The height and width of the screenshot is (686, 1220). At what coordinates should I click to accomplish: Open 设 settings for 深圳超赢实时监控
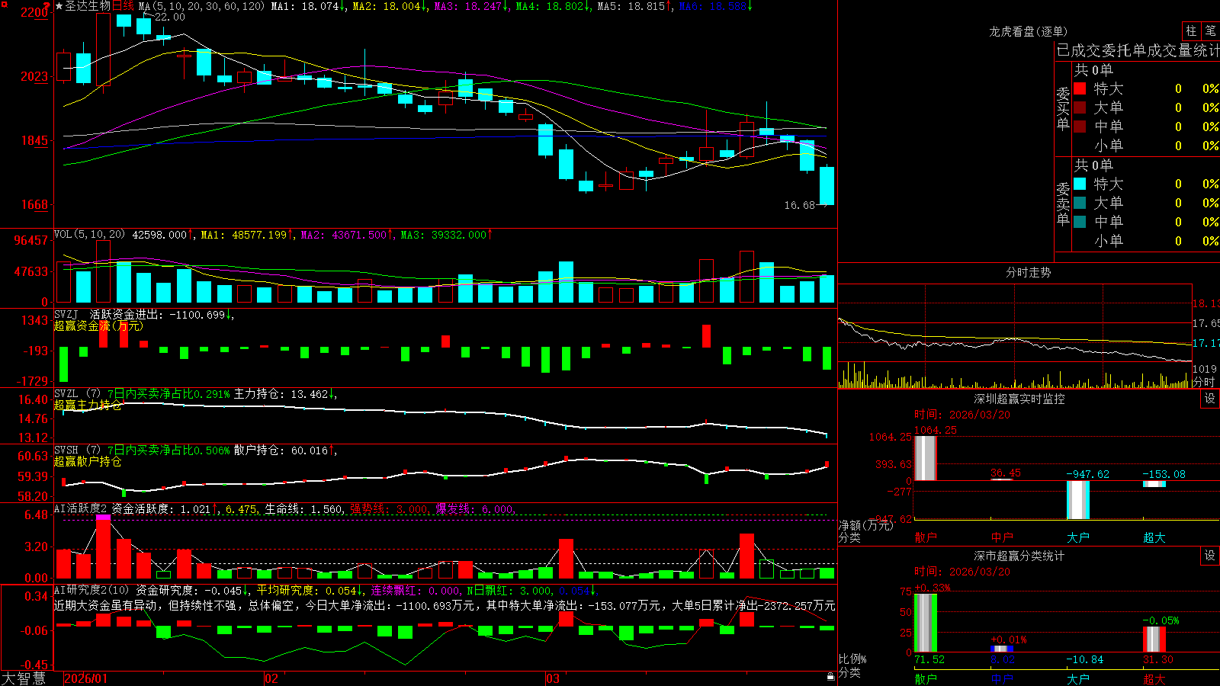[1210, 399]
